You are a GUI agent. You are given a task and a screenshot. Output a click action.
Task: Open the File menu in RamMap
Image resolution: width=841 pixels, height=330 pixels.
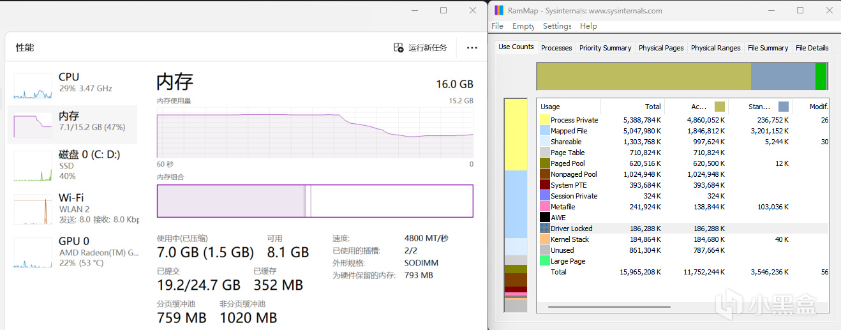point(498,26)
